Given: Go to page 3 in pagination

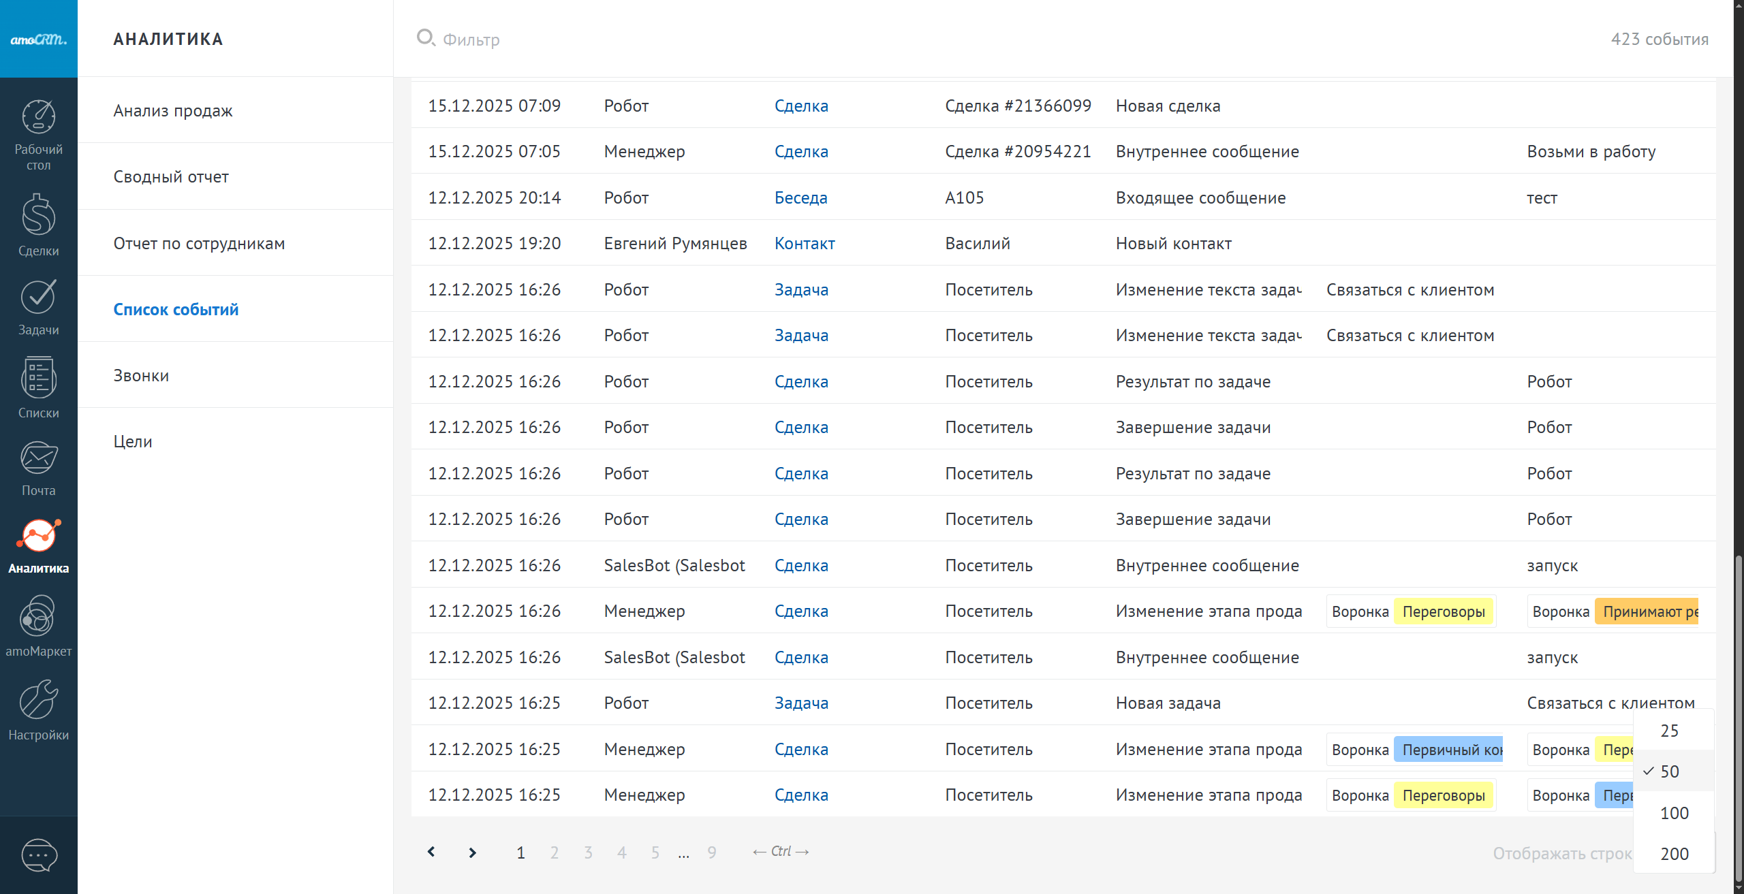Looking at the screenshot, I should (588, 852).
